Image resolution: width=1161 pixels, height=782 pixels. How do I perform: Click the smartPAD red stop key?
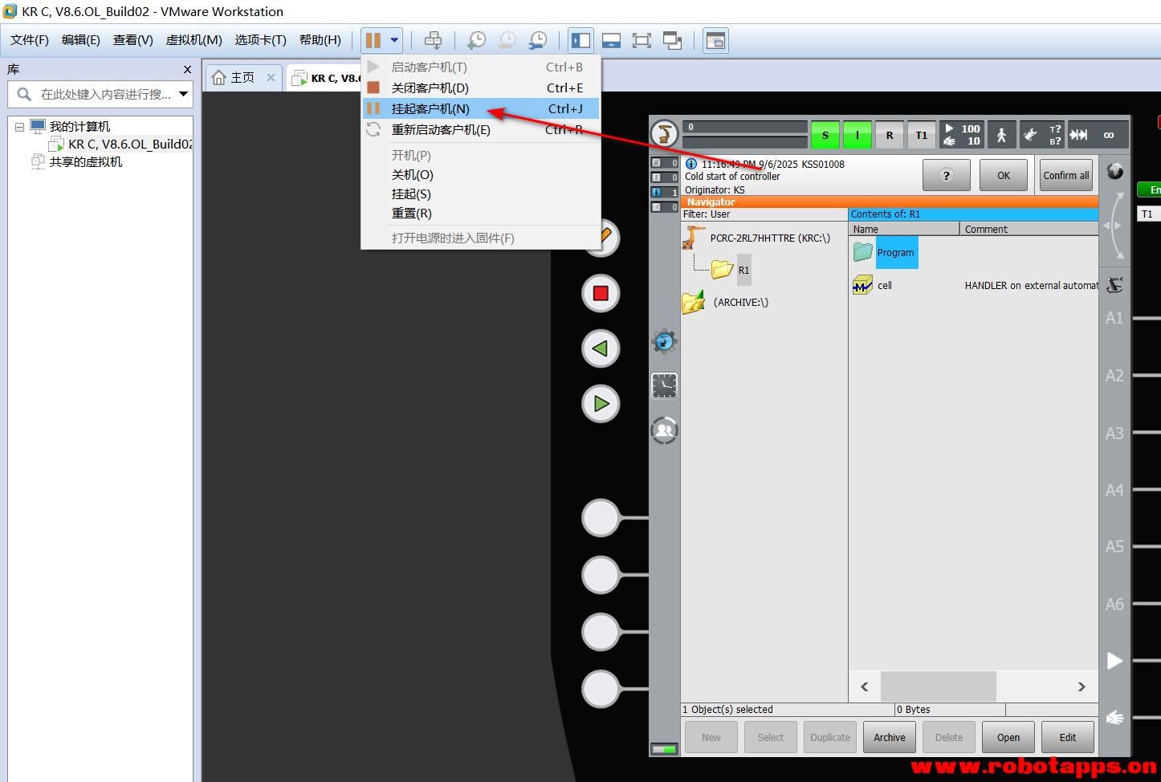(601, 293)
